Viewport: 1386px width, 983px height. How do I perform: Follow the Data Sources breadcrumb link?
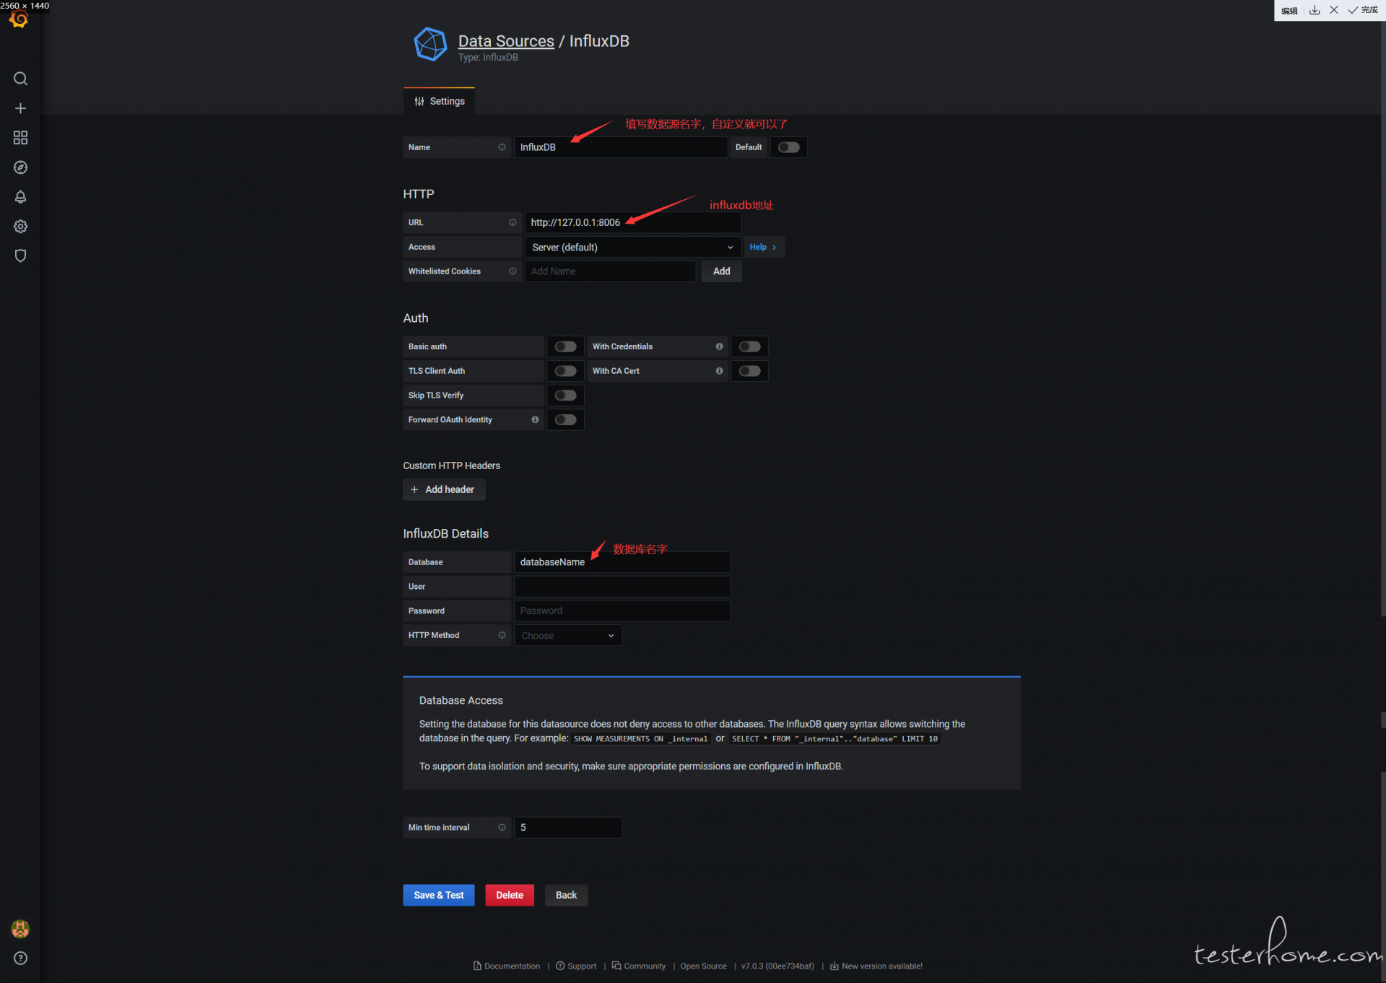pyautogui.click(x=506, y=41)
